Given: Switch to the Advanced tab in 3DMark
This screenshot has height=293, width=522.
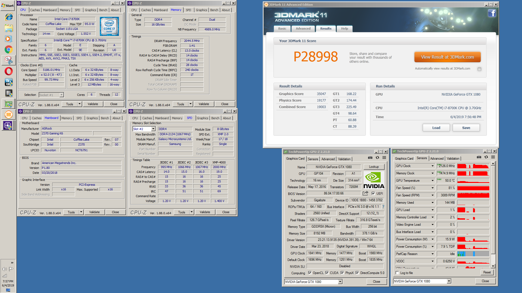Looking at the screenshot, I should (303, 29).
